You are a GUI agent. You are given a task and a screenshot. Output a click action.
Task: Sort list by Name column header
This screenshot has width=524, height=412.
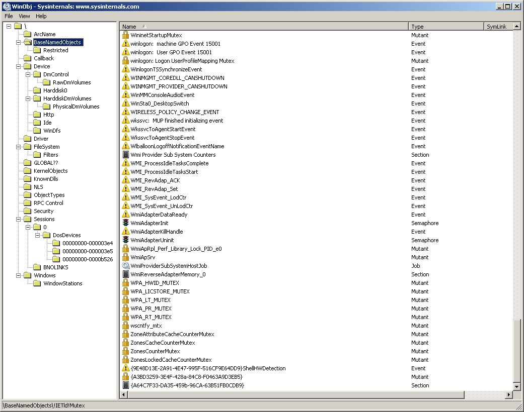(x=129, y=27)
